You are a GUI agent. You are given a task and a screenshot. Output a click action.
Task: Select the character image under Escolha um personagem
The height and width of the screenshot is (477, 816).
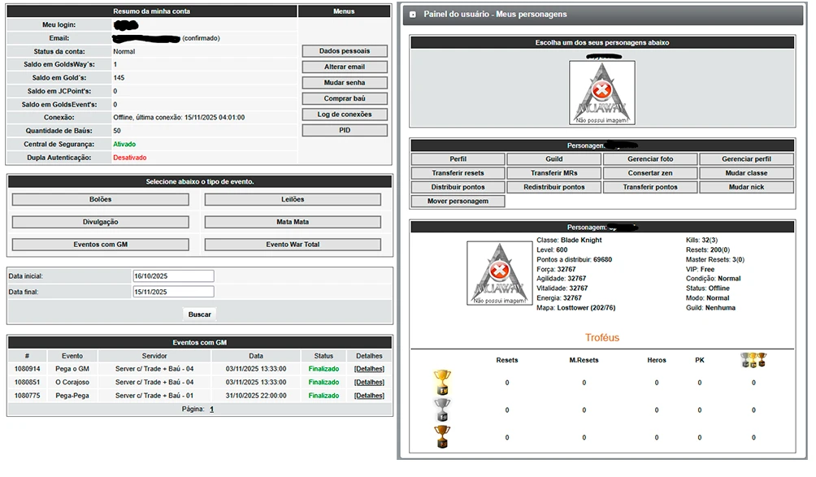click(602, 93)
